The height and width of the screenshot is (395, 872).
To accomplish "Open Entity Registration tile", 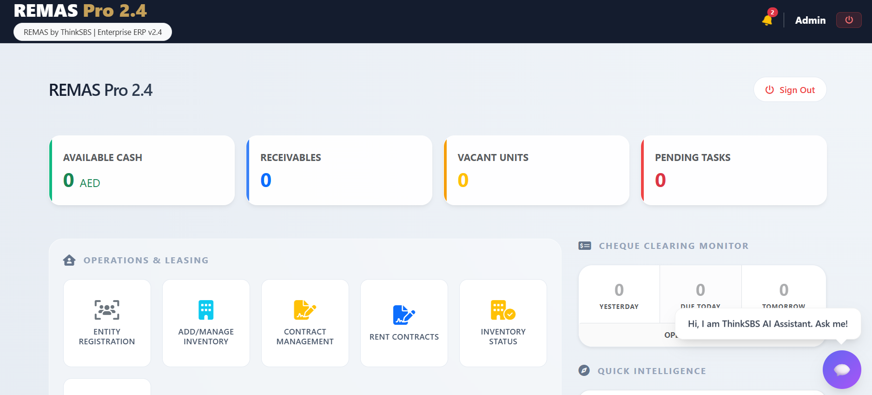I will [x=107, y=323].
